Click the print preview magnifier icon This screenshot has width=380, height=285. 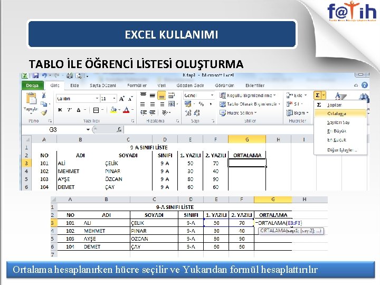(x=79, y=76)
